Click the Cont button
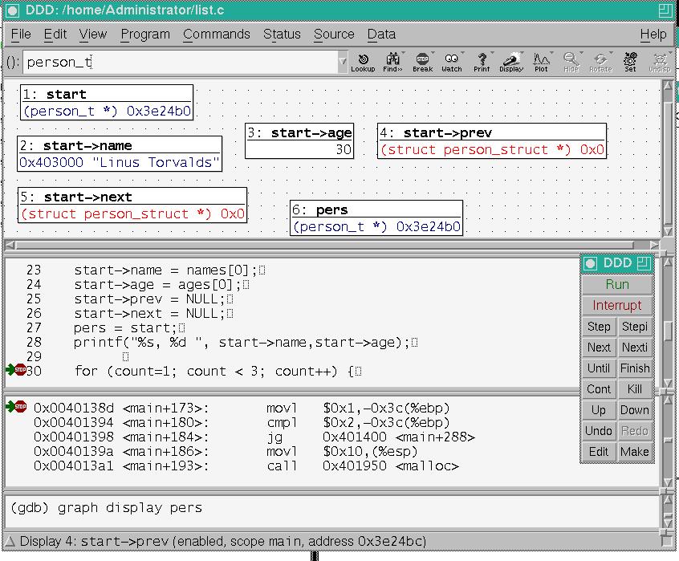The width and height of the screenshot is (679, 561). tap(599, 388)
